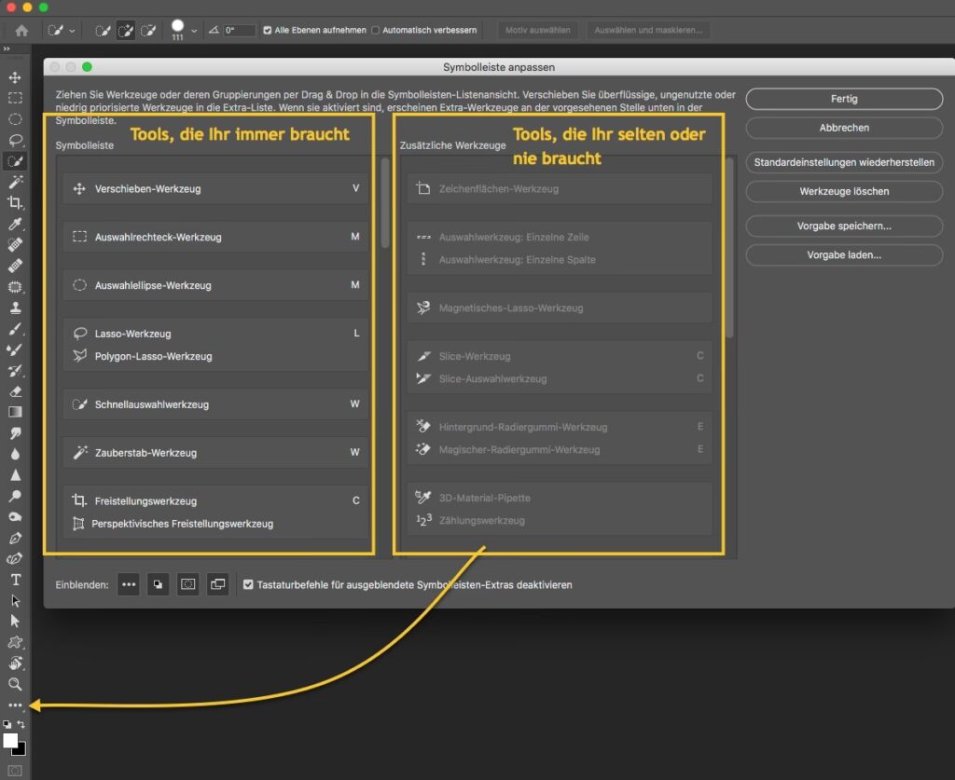Click the white foreground color swatch
The width and height of the screenshot is (955, 780).
coord(10,740)
